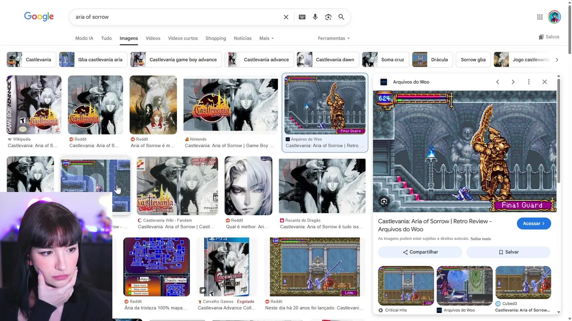
Task: Open Reddit Qual é melhor image
Action: tap(248, 186)
